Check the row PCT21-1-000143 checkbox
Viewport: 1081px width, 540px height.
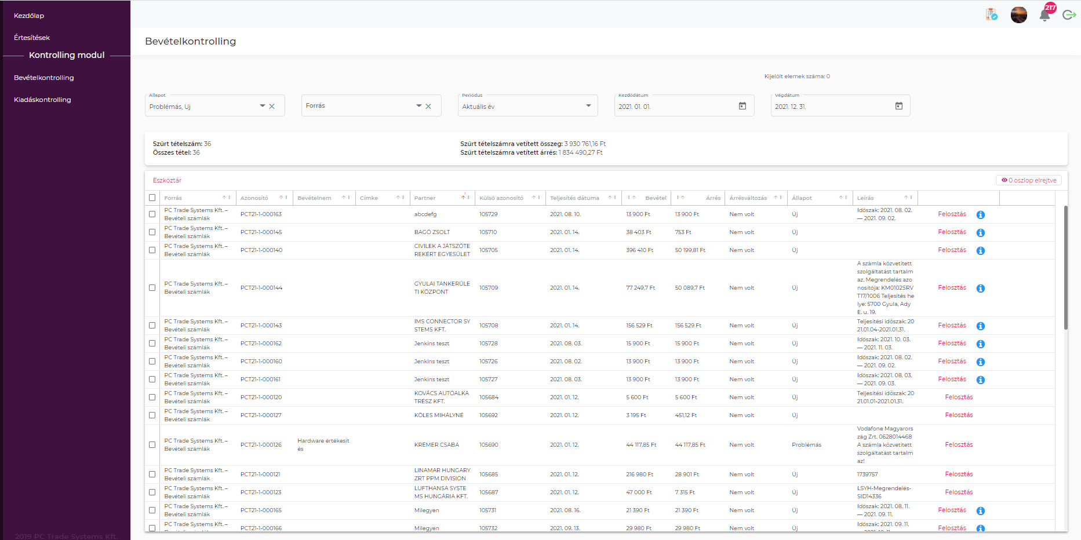coord(152,326)
